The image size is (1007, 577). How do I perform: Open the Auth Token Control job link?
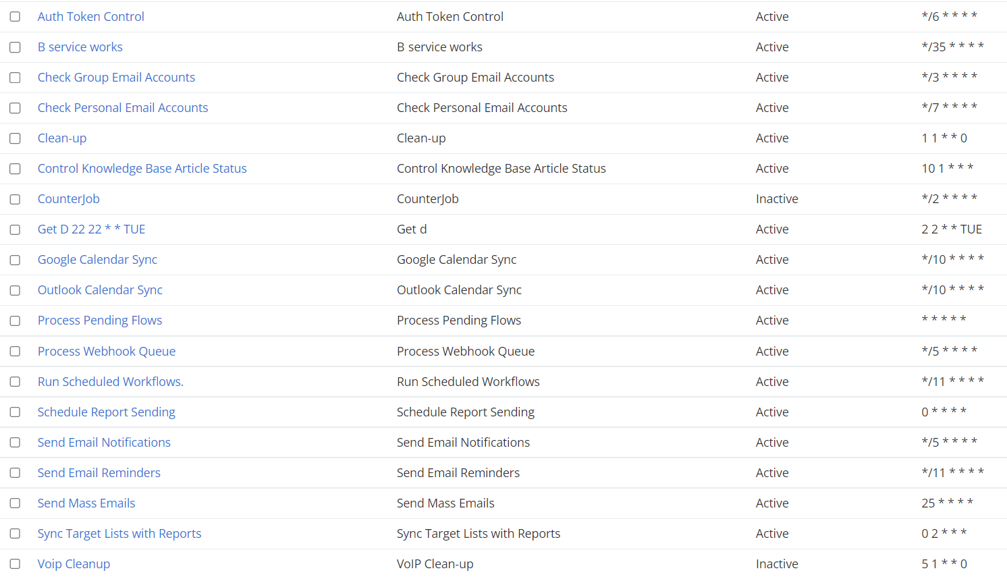[90, 17]
